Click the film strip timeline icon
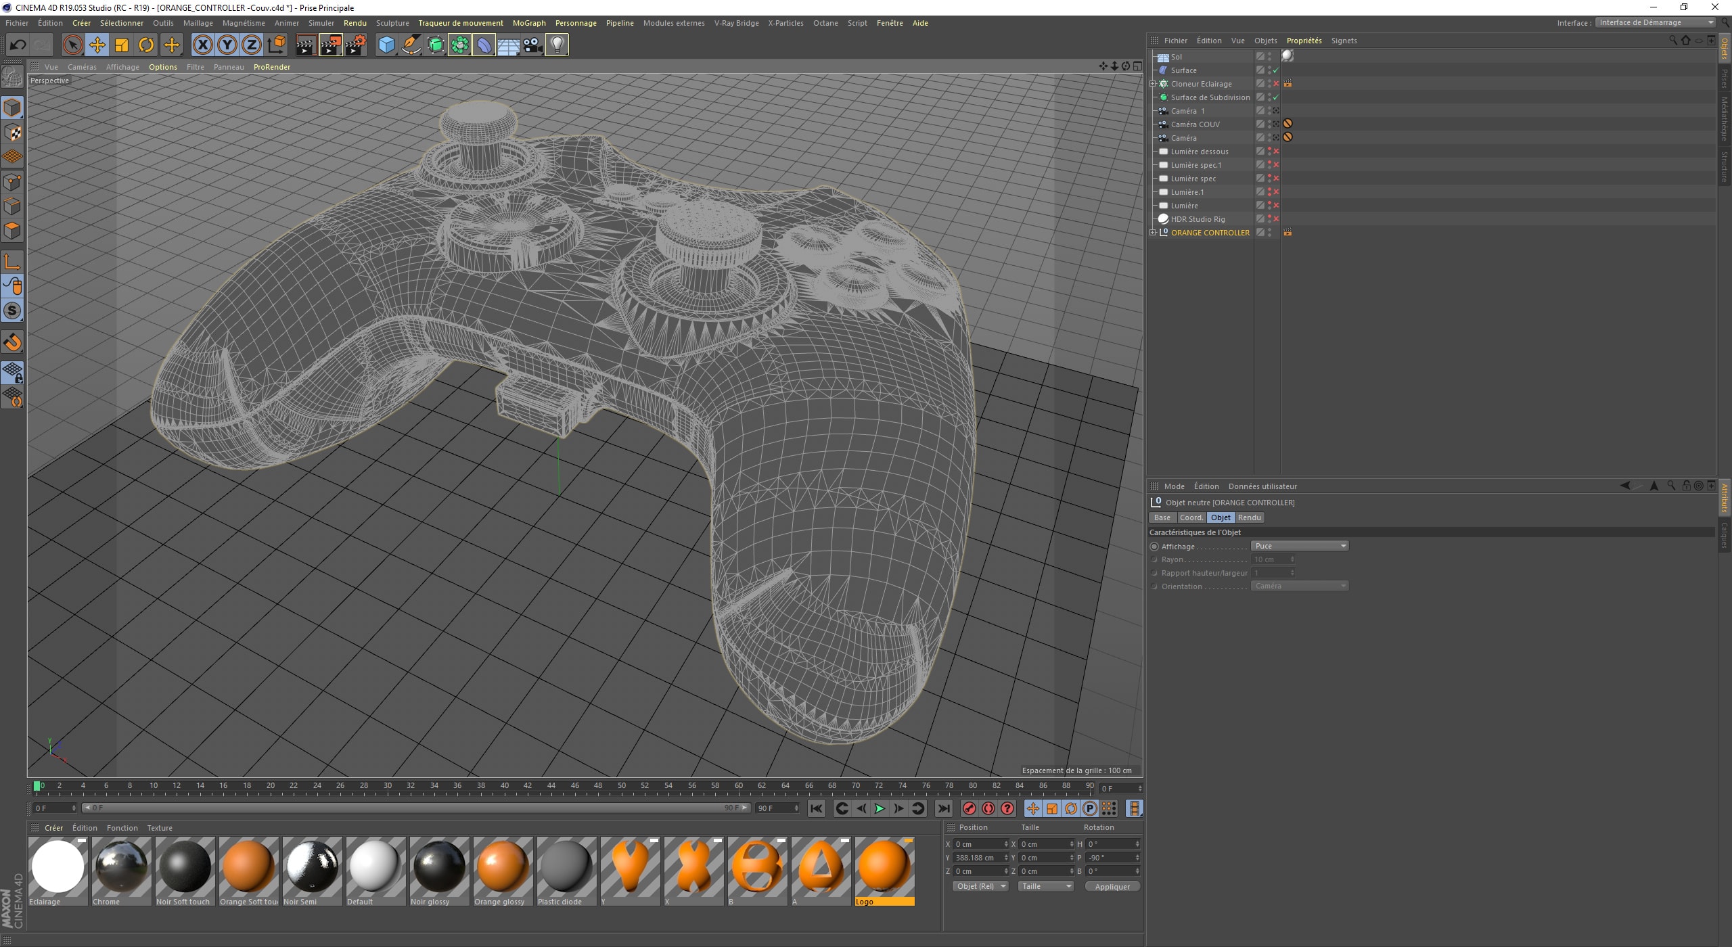The width and height of the screenshot is (1732, 947). (x=1135, y=808)
